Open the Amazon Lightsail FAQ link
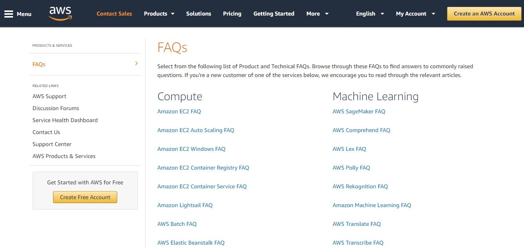Viewport: 524px width, 249px height. (x=185, y=205)
